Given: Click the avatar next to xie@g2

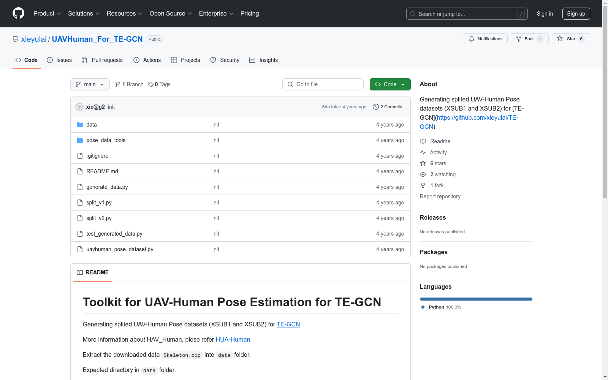Looking at the screenshot, I should point(79,107).
